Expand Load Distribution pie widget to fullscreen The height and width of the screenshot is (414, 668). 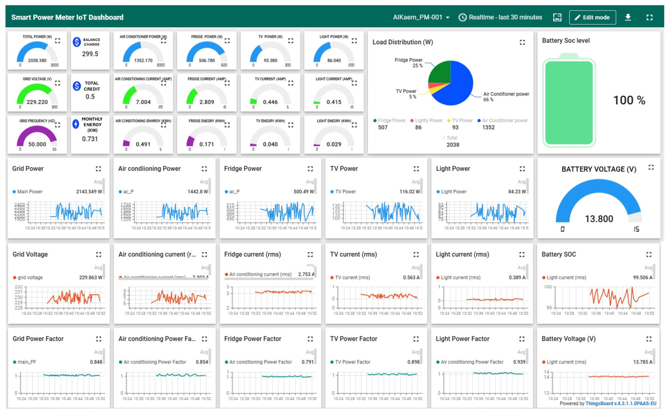pos(522,42)
